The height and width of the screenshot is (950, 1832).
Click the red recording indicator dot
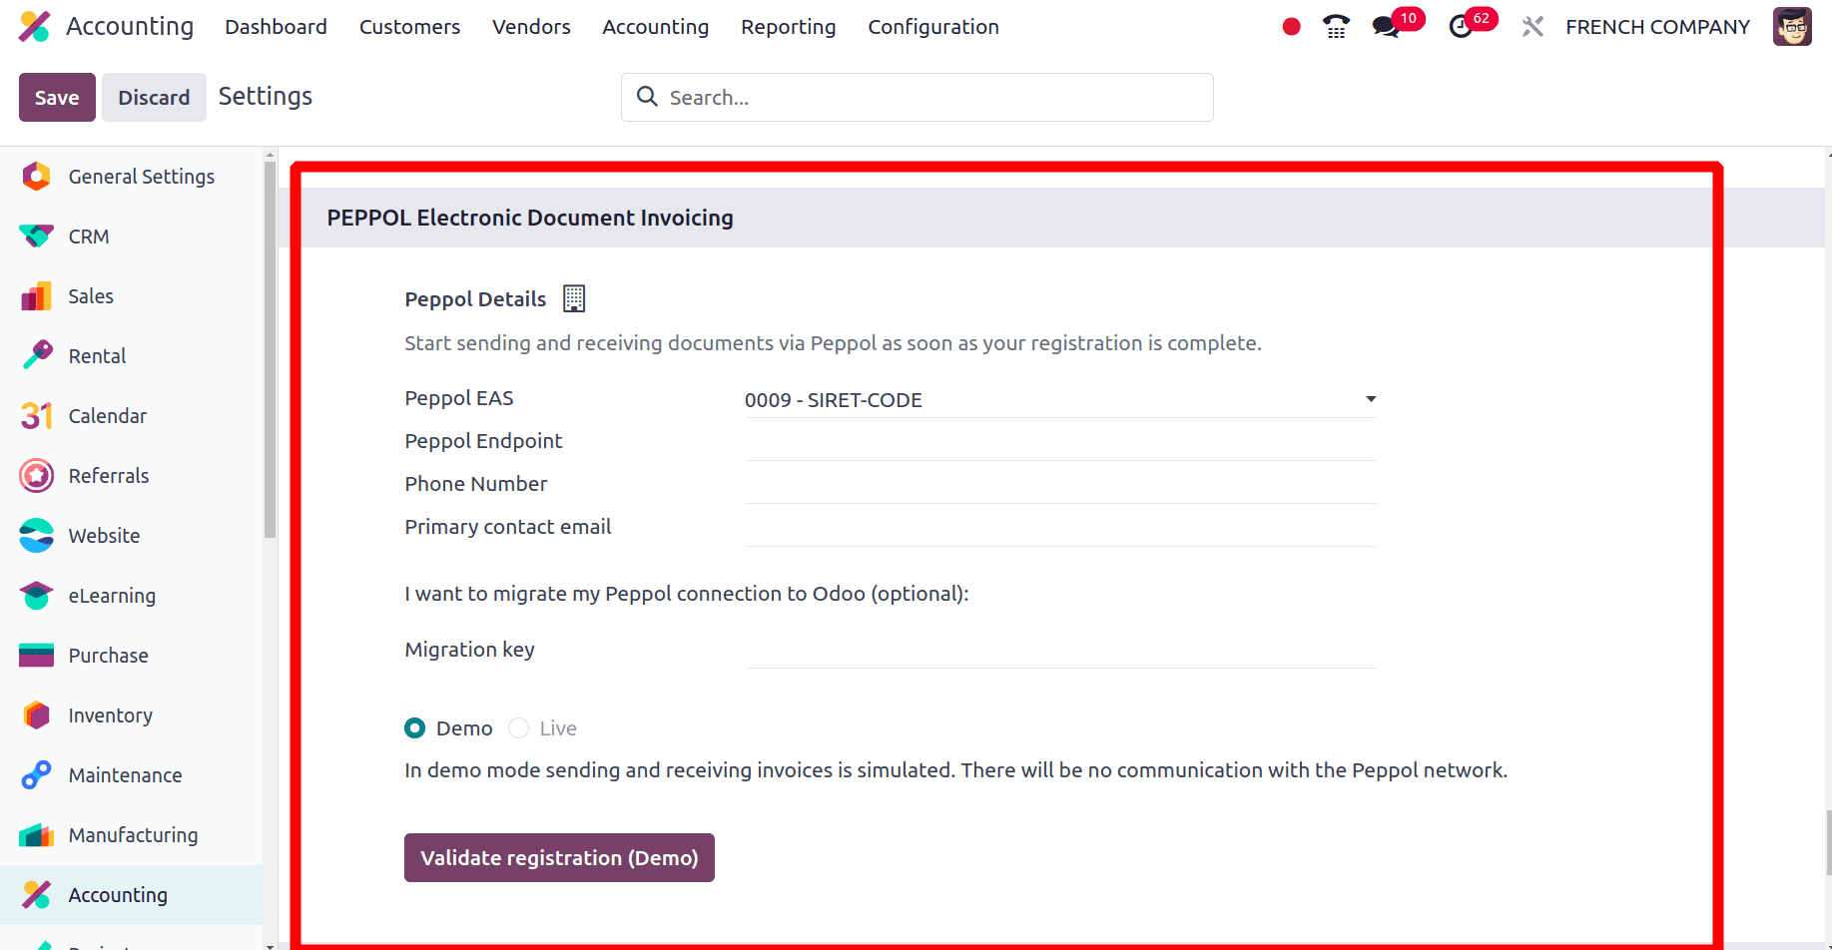[1291, 27]
